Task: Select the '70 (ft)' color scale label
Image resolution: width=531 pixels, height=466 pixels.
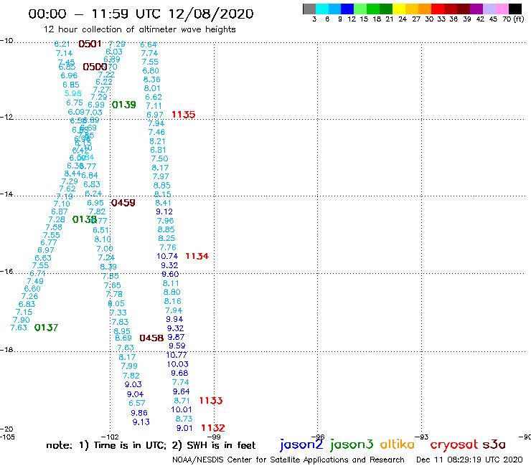Action: coord(514,19)
